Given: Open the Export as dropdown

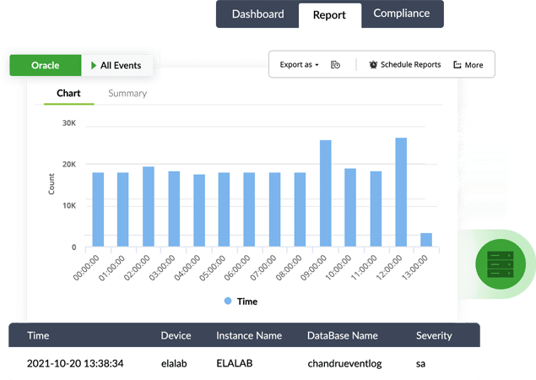Looking at the screenshot, I should pos(299,65).
